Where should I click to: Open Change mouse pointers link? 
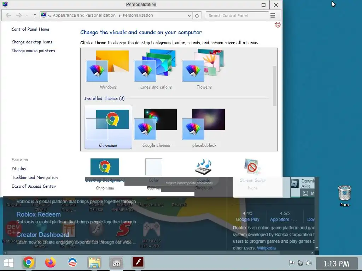[x=34, y=51]
